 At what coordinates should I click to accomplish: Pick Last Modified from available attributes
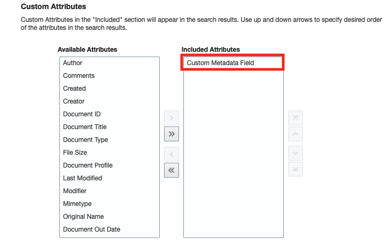point(110,178)
